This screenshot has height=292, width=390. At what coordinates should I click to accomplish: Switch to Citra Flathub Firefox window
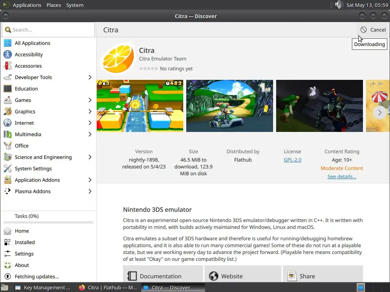pos(108,287)
